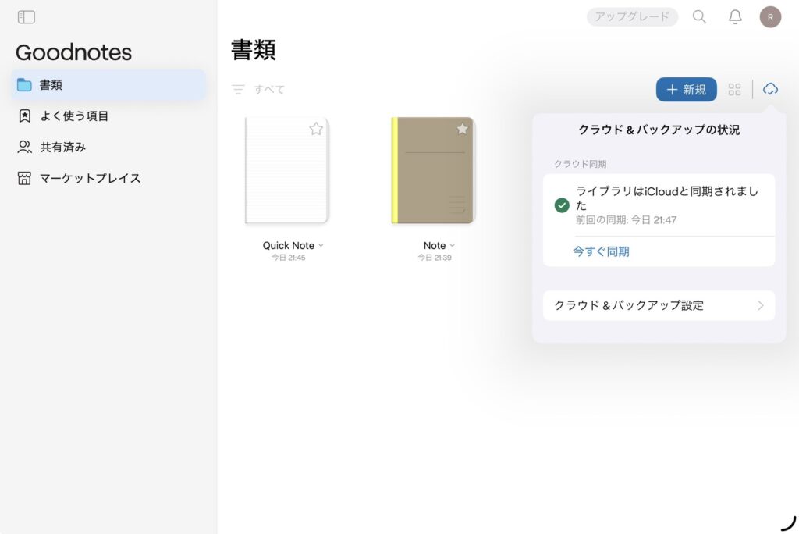Unfavorite the Note notebook star

pyautogui.click(x=462, y=129)
